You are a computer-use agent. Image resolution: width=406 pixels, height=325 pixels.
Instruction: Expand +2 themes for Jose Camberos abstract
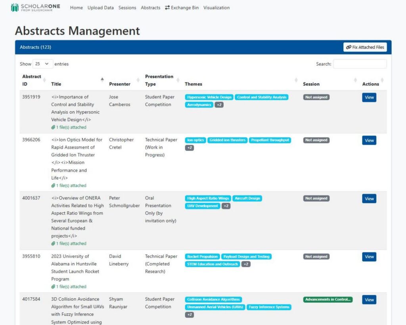219,105
